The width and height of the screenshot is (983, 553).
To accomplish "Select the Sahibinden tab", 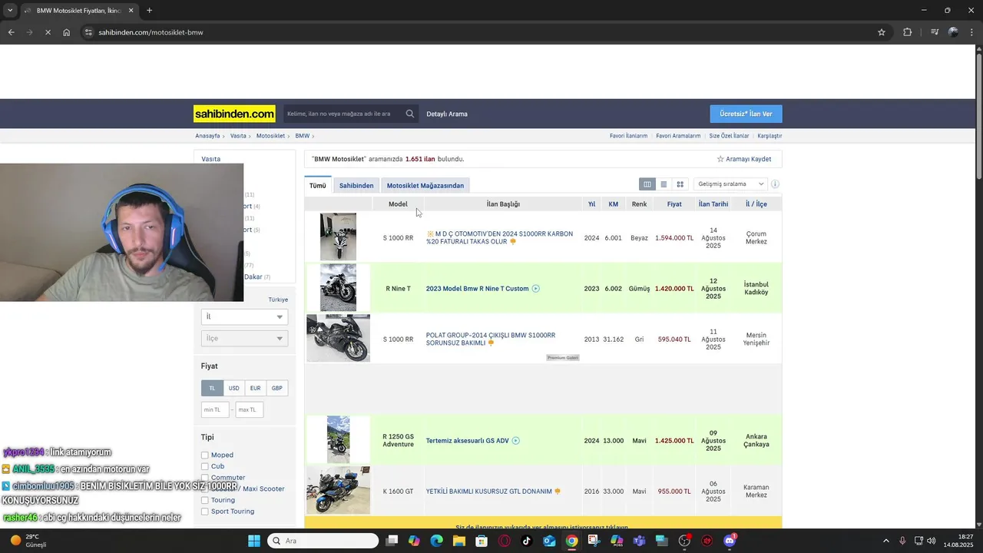I will (x=356, y=185).
